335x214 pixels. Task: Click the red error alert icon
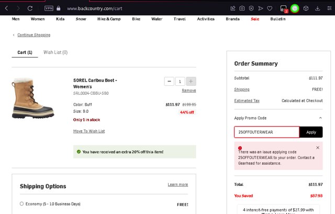coord(240,148)
